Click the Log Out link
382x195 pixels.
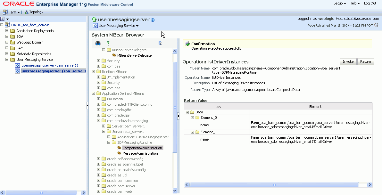click(x=370, y=3)
